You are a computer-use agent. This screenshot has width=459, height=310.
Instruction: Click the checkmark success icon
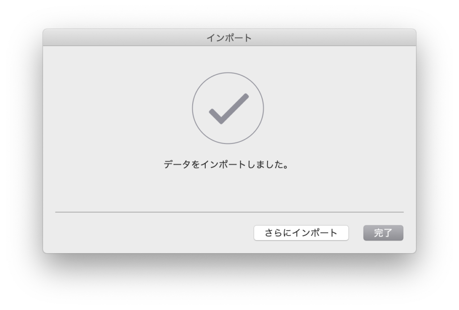(229, 108)
